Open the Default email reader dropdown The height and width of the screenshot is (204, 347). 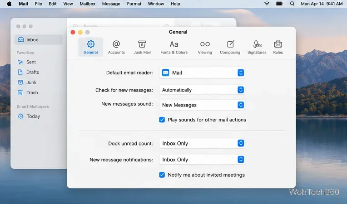202,73
